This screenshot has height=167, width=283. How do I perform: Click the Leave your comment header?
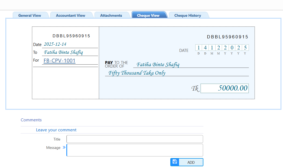point(56,130)
